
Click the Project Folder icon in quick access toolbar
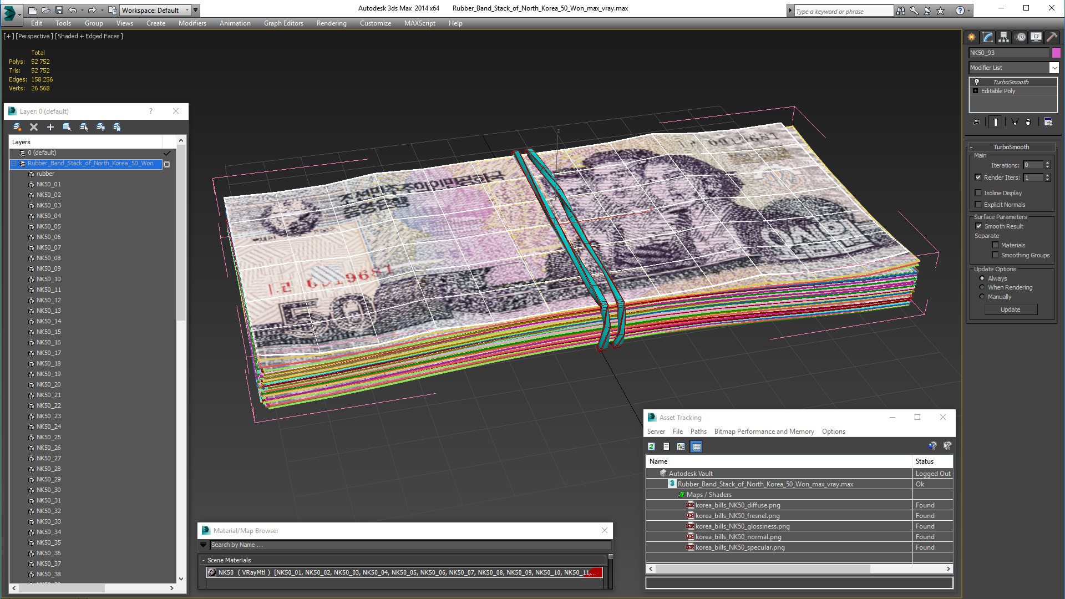click(113, 10)
